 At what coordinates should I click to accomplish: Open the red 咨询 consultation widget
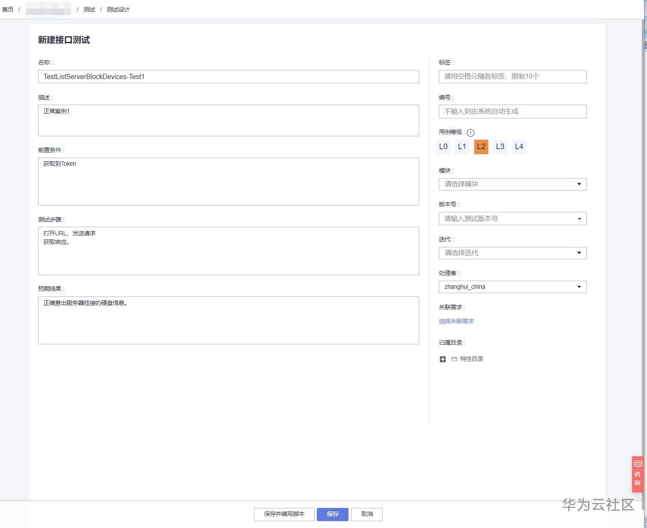pos(638,474)
